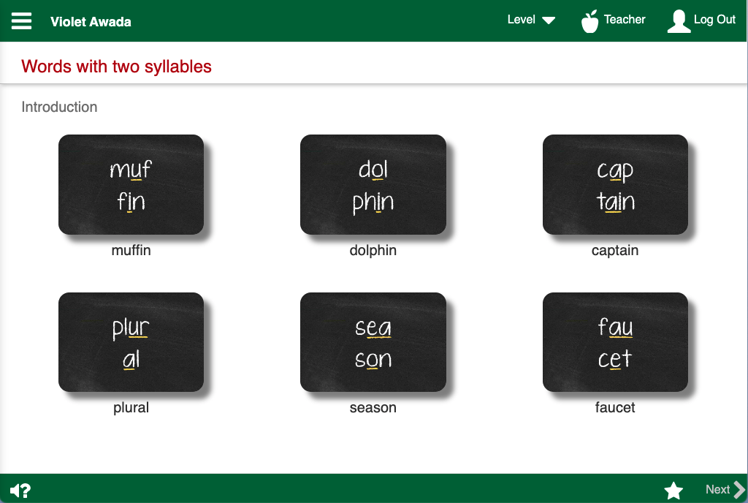The height and width of the screenshot is (503, 748).
Task: Select the plural chalkboard card
Action: pos(131,342)
